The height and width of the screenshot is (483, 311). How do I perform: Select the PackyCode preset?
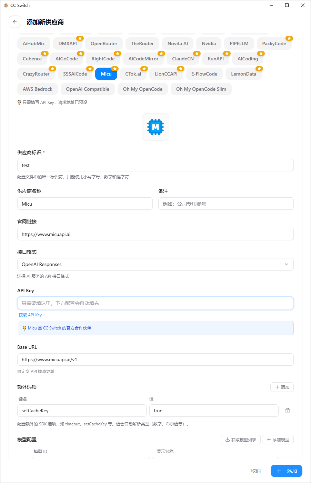coord(274,43)
